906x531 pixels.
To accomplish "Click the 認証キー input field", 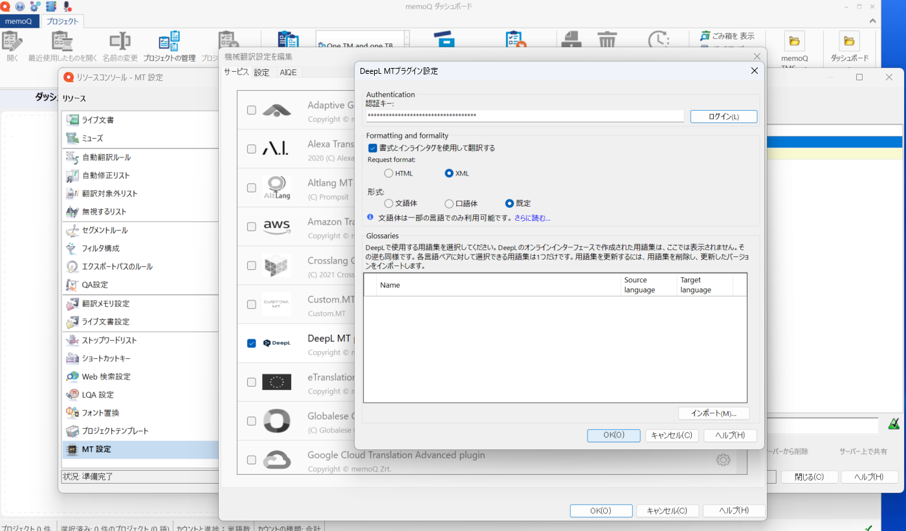I will point(525,116).
